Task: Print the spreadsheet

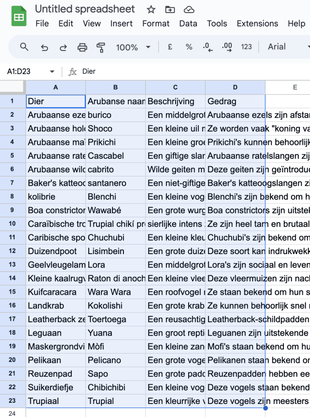Action: tap(82, 47)
